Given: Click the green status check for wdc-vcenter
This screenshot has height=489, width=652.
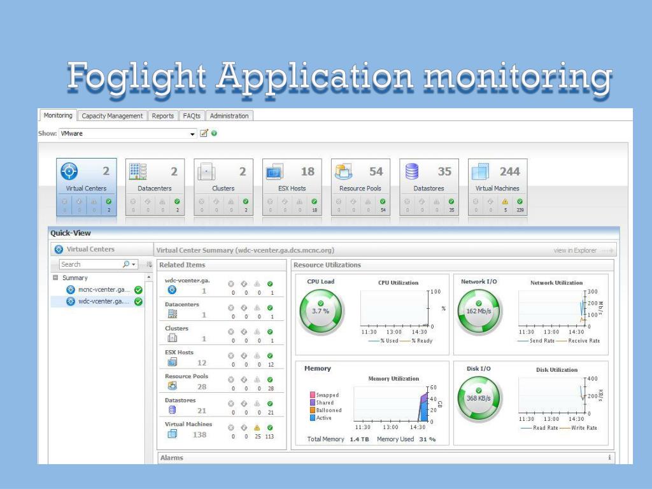Looking at the screenshot, I should tap(138, 301).
